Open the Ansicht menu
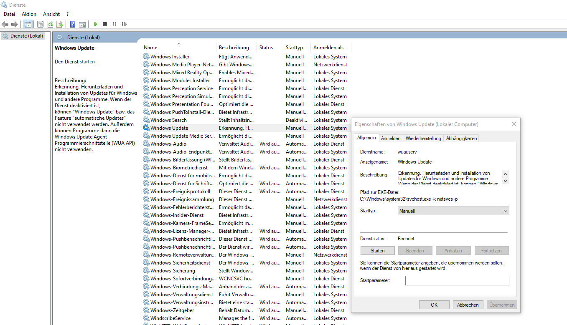Image resolution: width=567 pixels, height=325 pixels. click(x=51, y=14)
